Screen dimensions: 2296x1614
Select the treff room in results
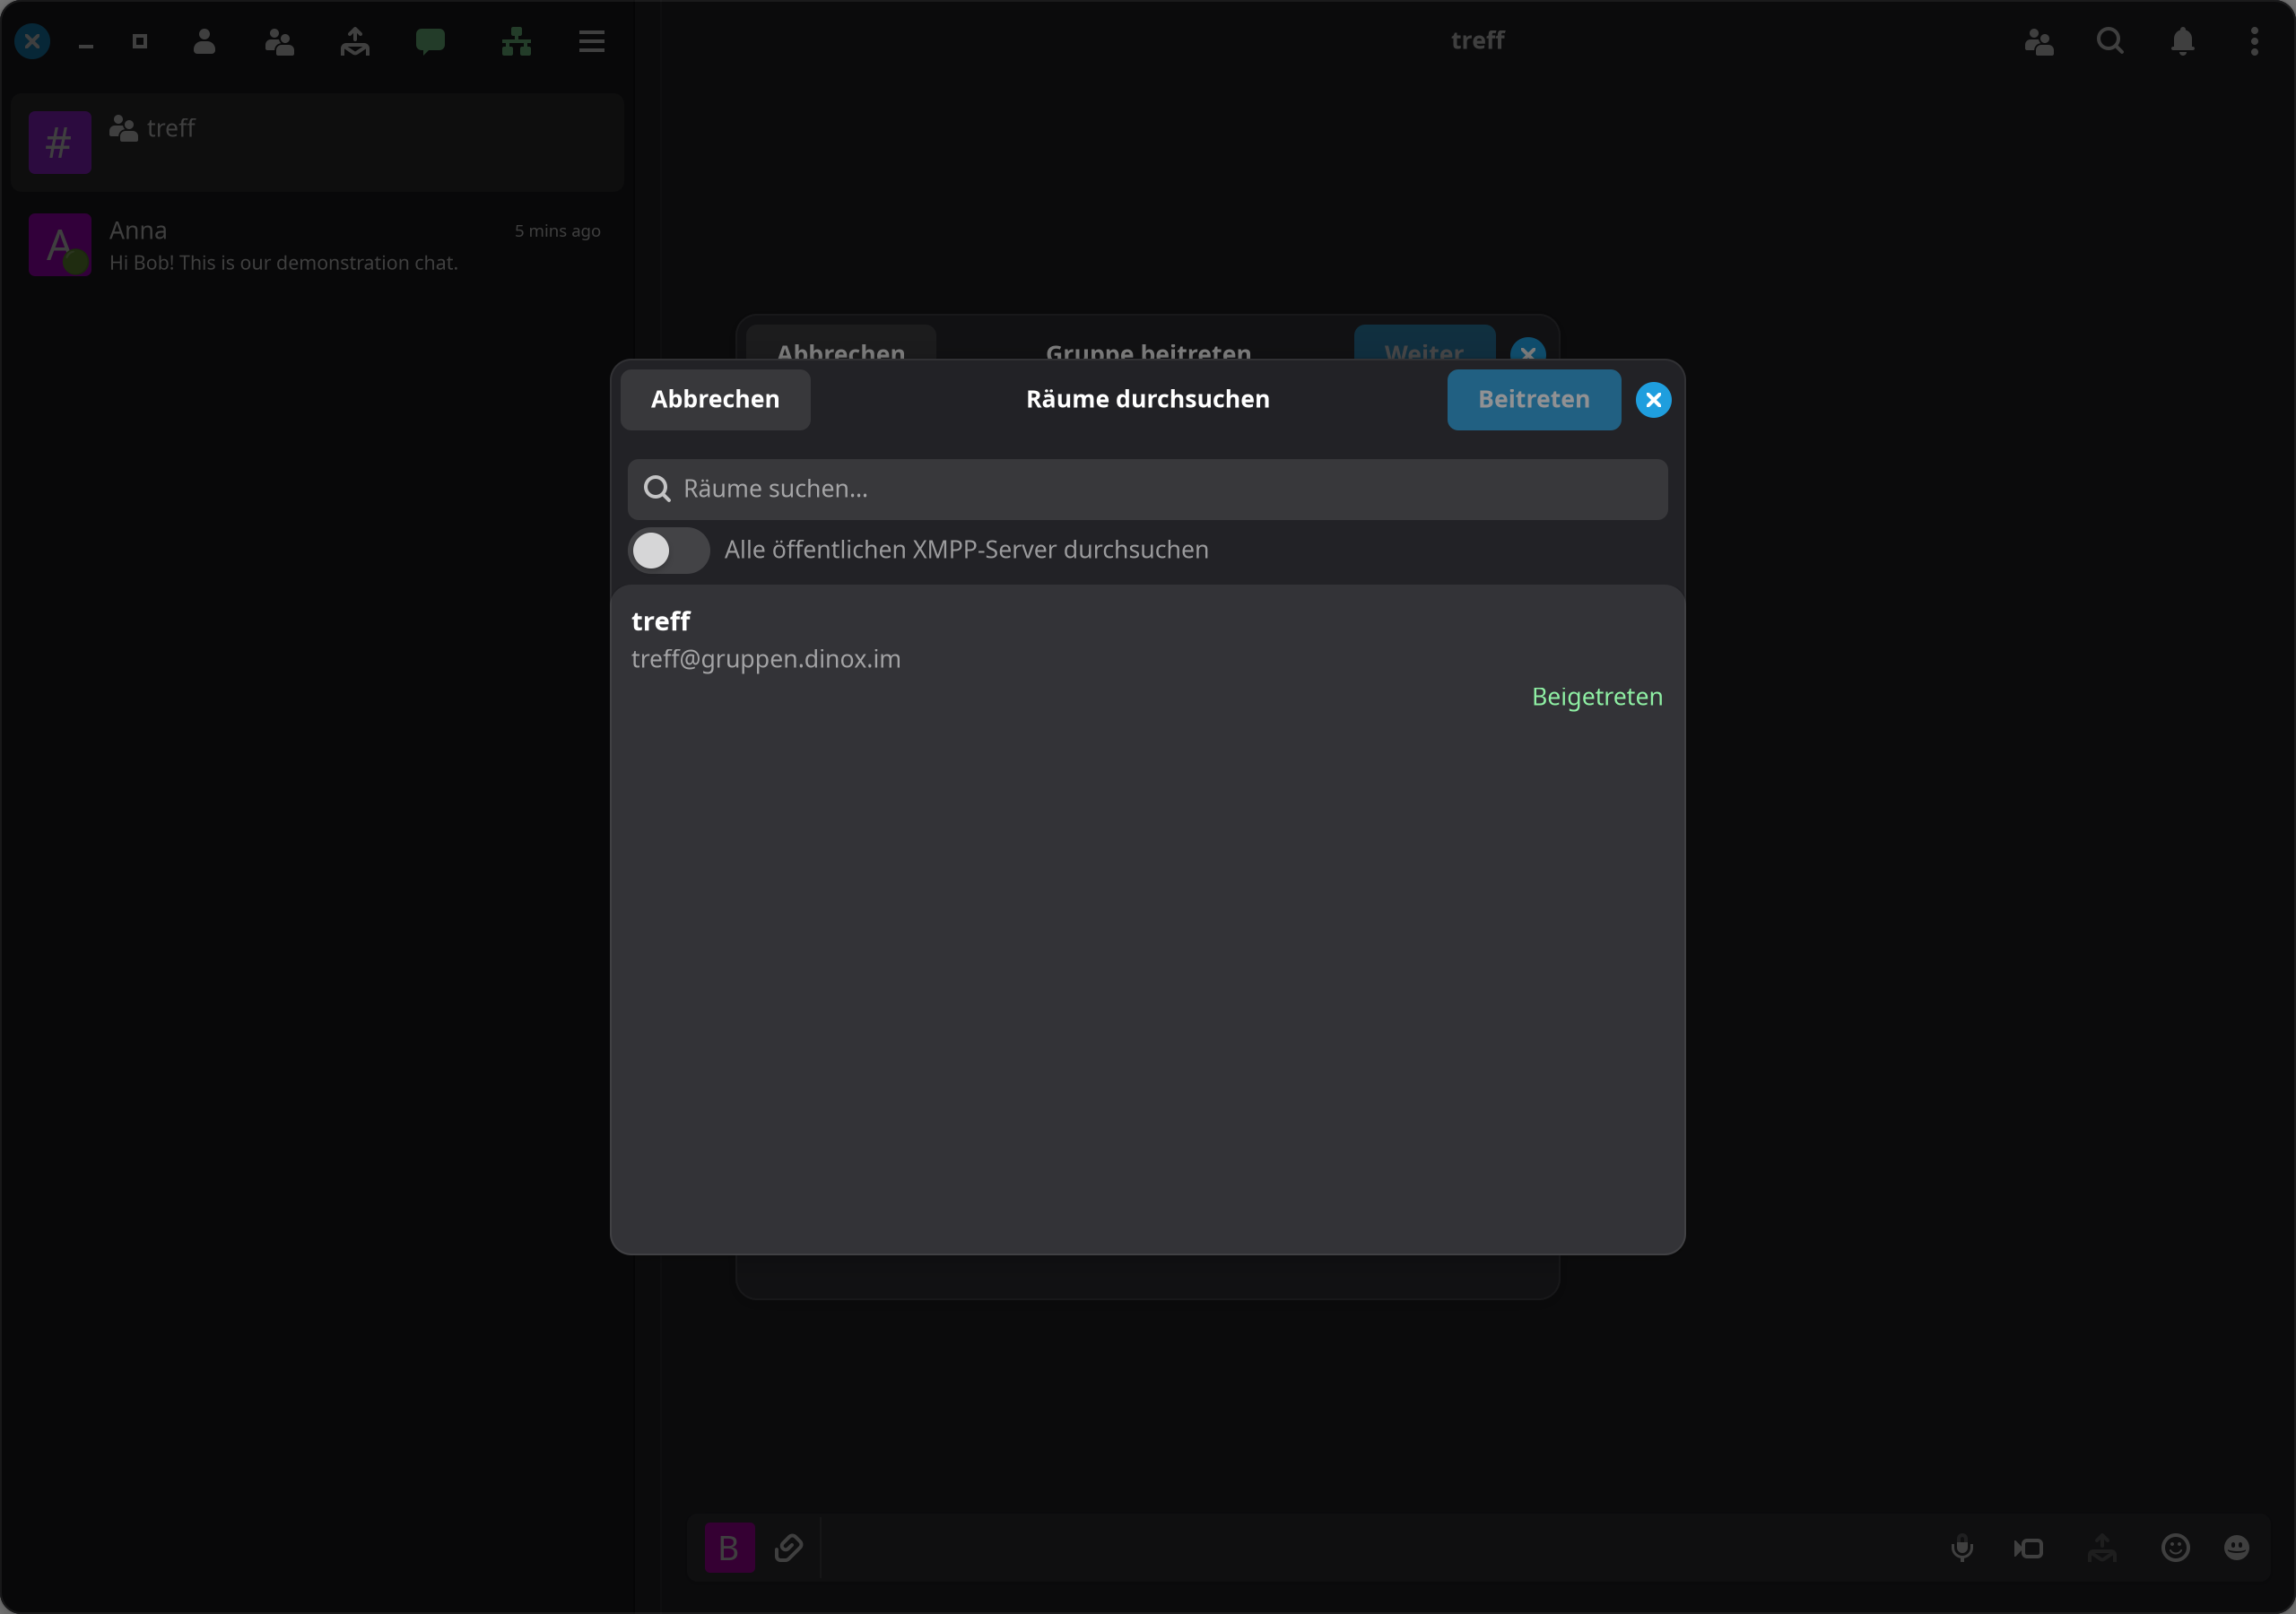tap(1147, 658)
